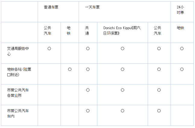Click 一天车票 公共汽车 circle for 市营公共汽车车内
The width and height of the screenshot is (195, 128).
159,111
